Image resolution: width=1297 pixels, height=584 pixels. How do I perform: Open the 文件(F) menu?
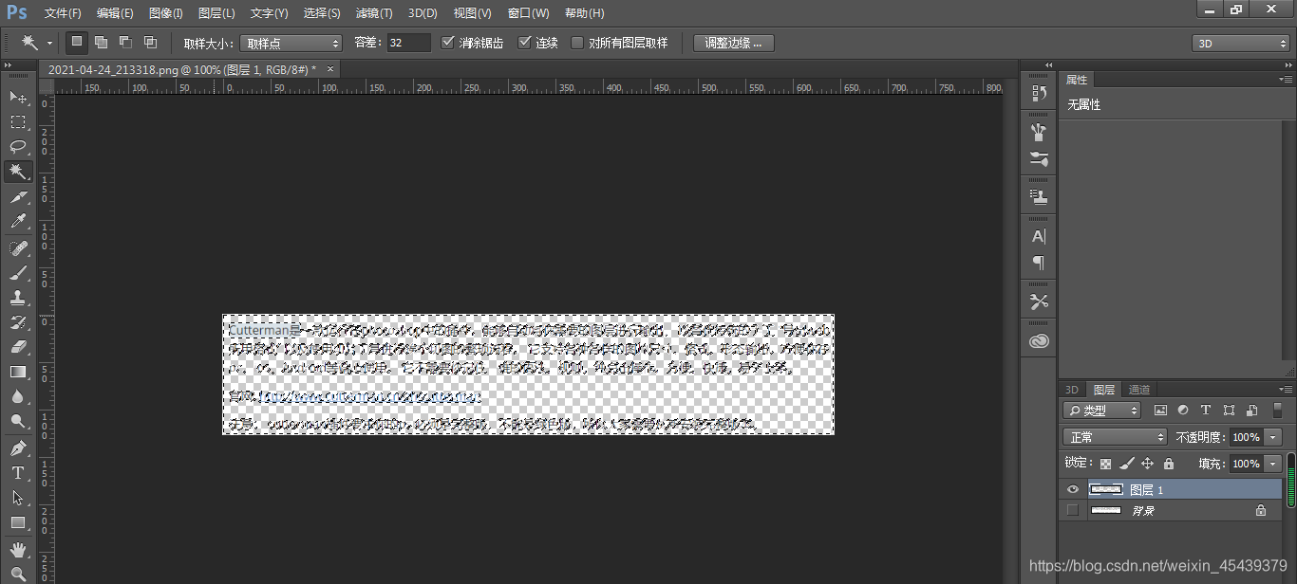point(63,13)
